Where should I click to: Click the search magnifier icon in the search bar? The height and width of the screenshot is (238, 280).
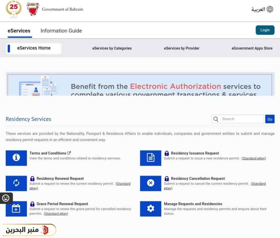[x=216, y=119]
